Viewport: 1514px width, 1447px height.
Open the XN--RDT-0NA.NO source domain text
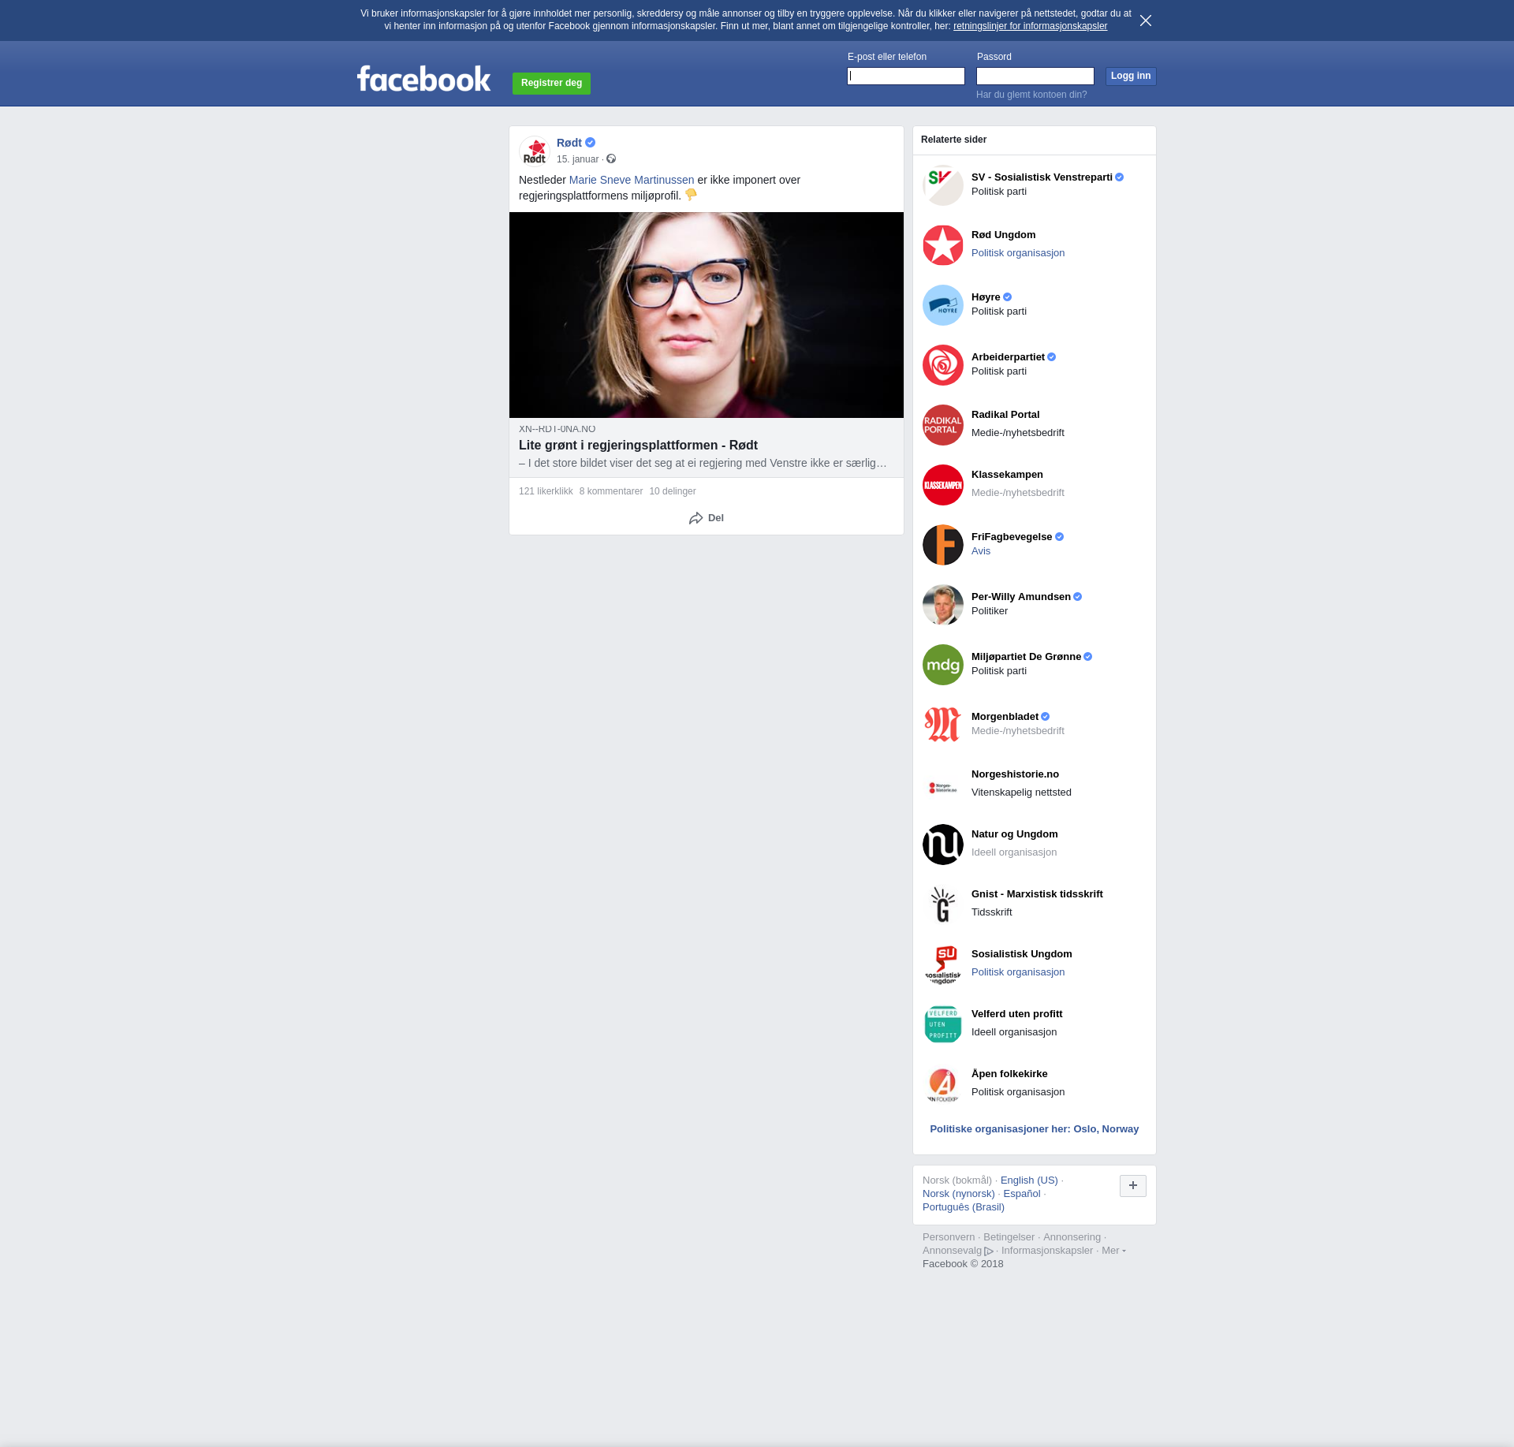click(557, 429)
